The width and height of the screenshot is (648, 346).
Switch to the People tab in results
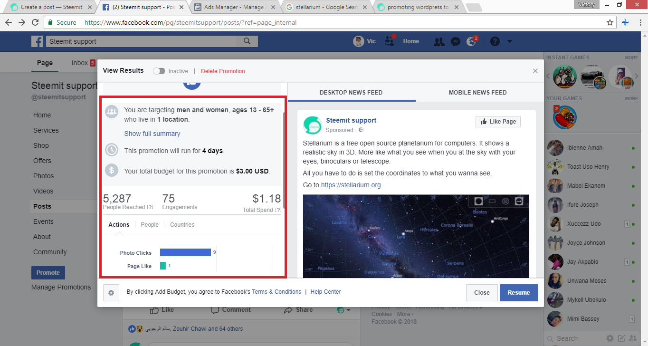[150, 224]
